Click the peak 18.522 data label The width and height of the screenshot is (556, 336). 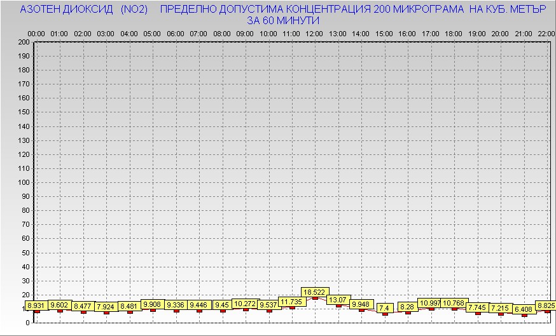pyautogui.click(x=315, y=292)
